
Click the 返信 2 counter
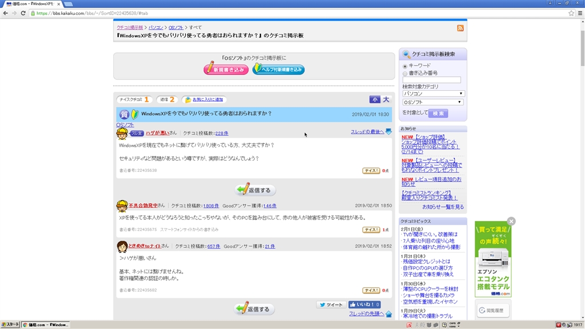coord(167,99)
